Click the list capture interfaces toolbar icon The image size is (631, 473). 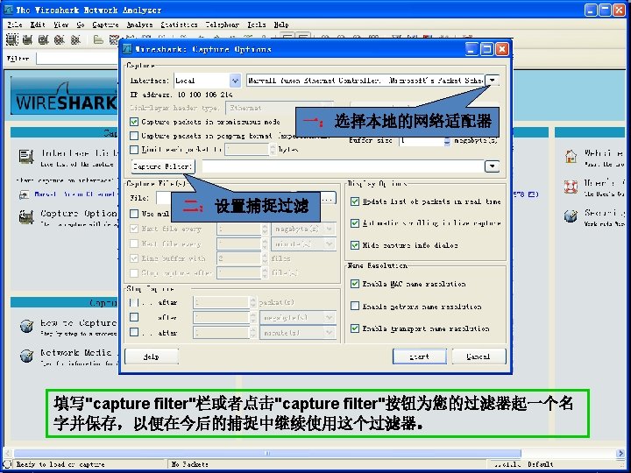11,39
